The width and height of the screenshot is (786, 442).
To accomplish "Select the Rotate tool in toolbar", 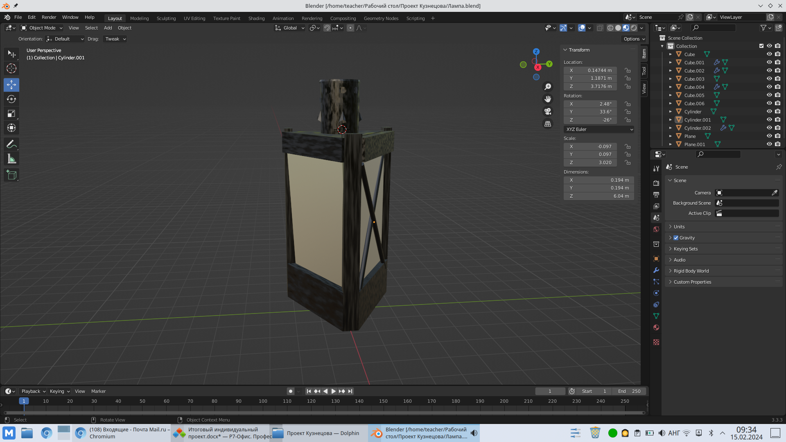I will (x=11, y=99).
